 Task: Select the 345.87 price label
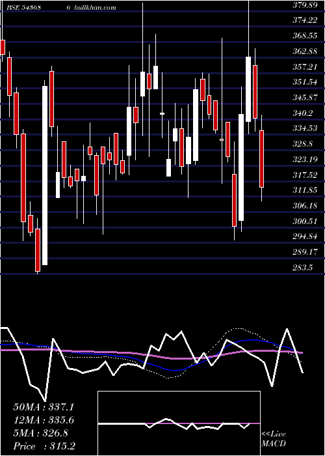[305, 98]
